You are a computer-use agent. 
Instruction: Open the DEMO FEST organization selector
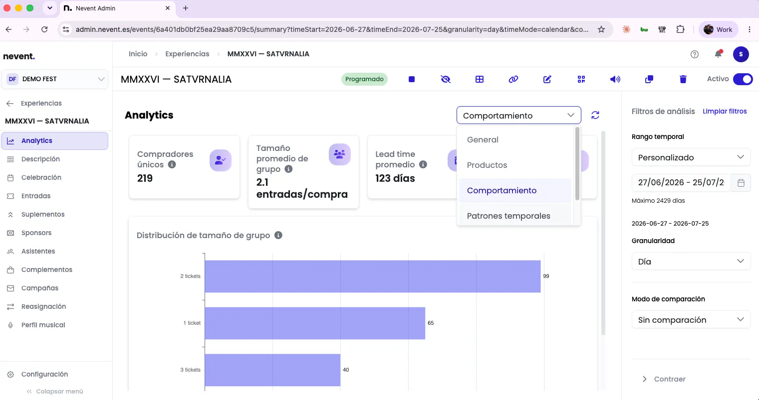tap(55, 79)
